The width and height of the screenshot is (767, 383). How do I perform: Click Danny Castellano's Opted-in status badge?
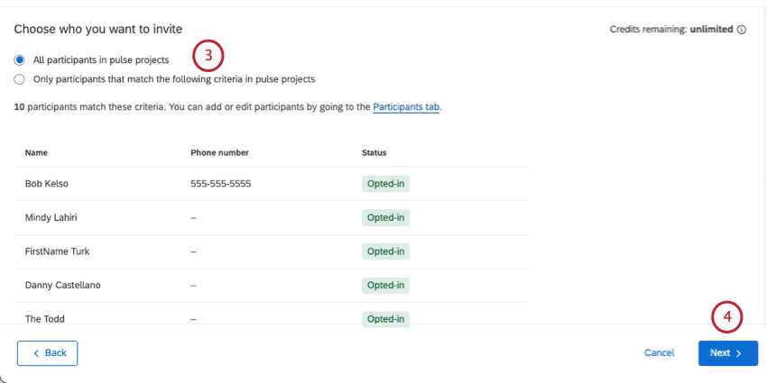pos(385,285)
